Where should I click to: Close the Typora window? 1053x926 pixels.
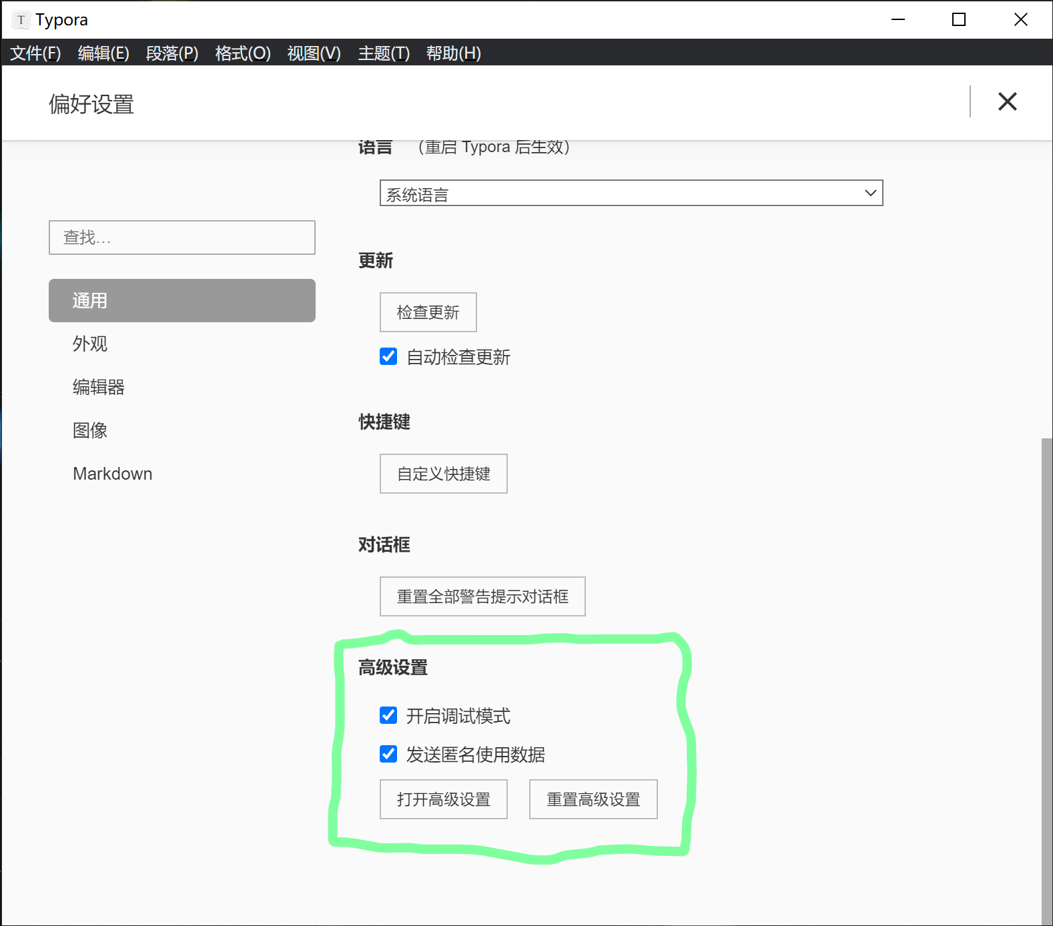(x=1020, y=19)
